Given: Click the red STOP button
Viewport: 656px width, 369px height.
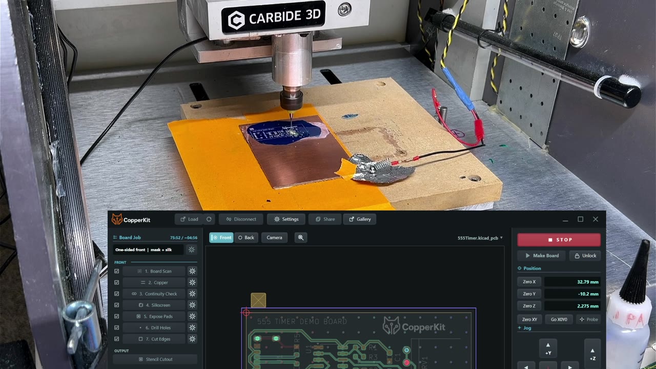Looking at the screenshot, I should tap(559, 239).
